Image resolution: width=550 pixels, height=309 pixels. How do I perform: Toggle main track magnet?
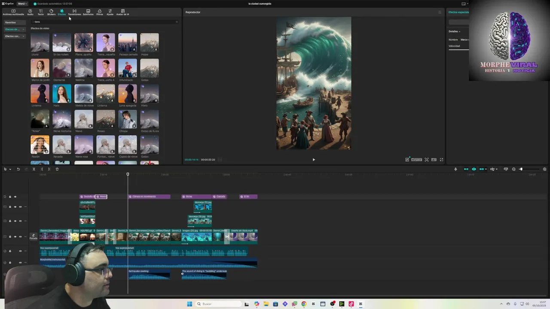pos(466,169)
